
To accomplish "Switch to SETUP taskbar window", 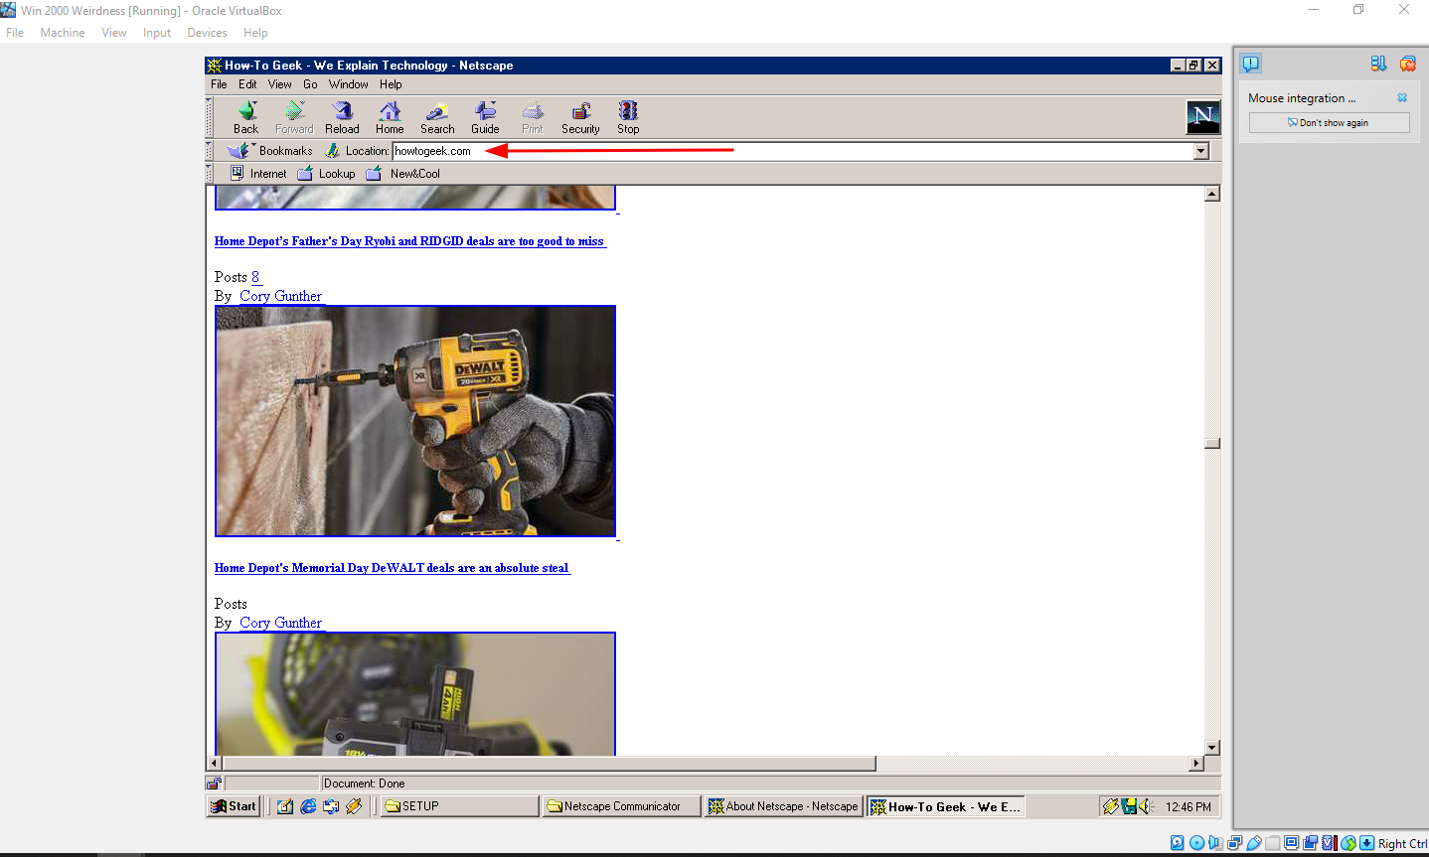I will pyautogui.click(x=458, y=806).
